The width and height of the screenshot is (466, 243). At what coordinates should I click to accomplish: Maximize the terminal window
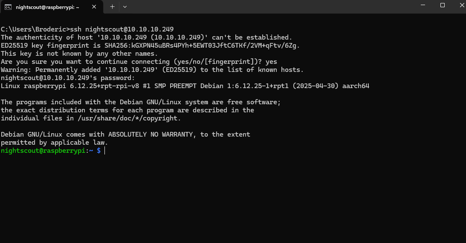pyautogui.click(x=443, y=6)
